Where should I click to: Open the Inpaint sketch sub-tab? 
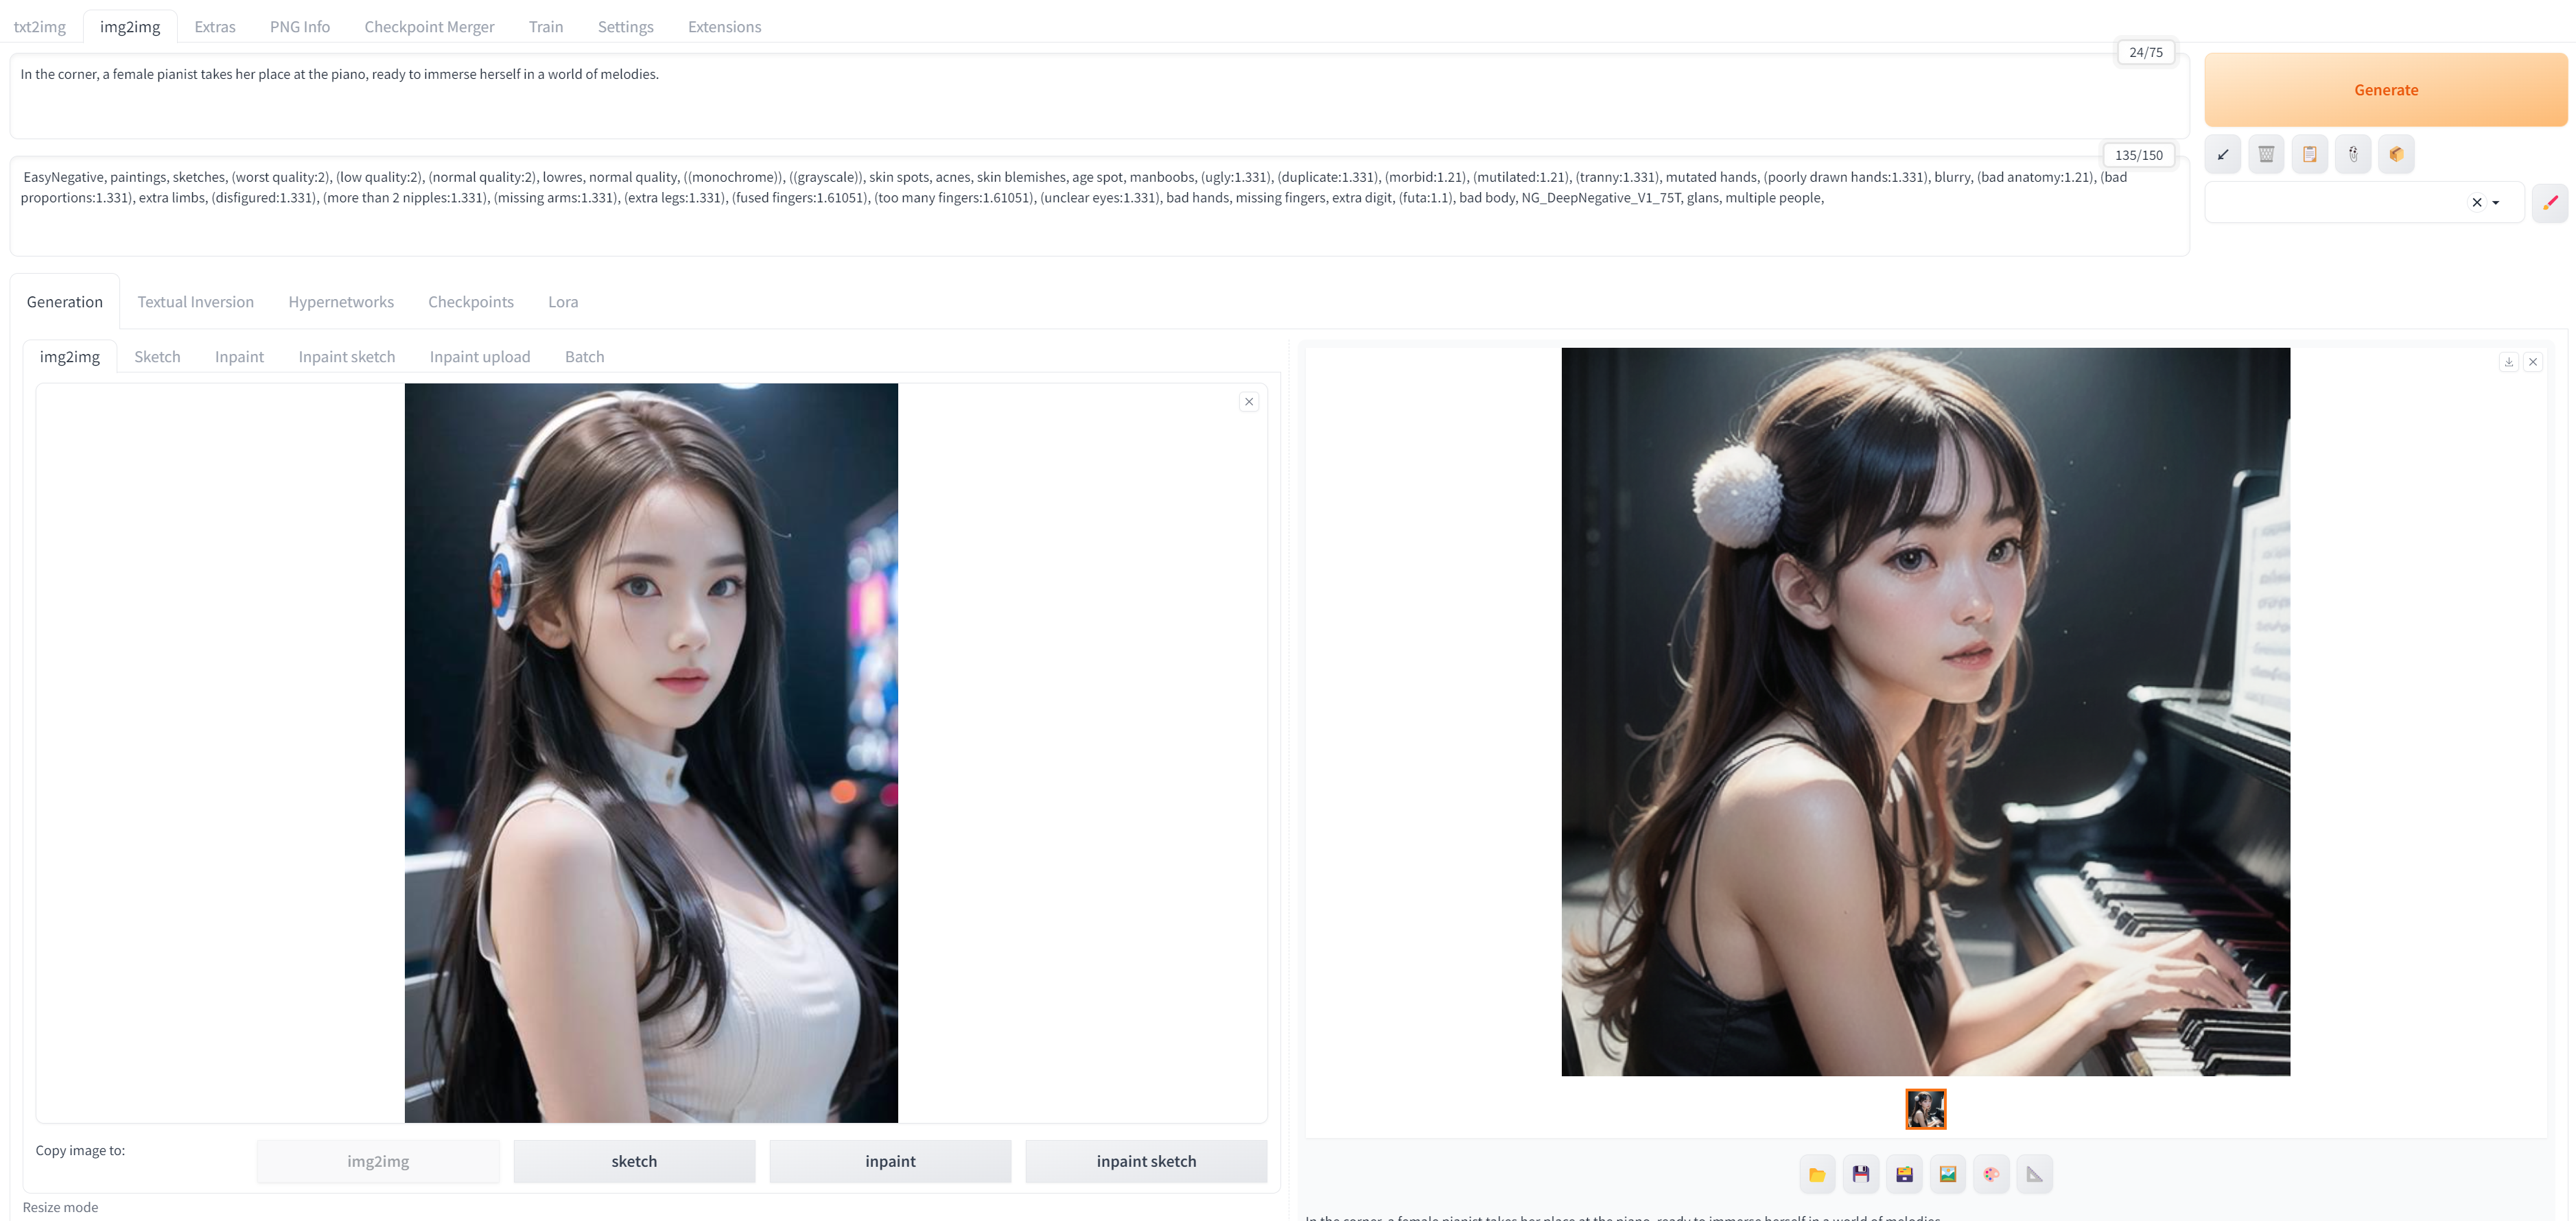tap(346, 357)
